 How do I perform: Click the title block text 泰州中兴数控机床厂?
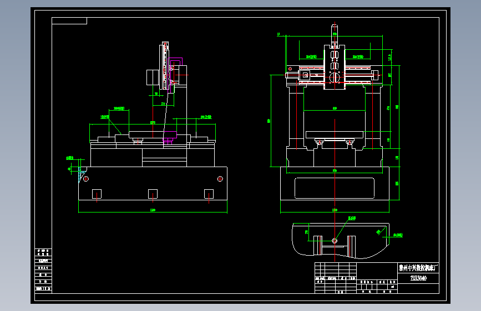[x=418, y=268]
